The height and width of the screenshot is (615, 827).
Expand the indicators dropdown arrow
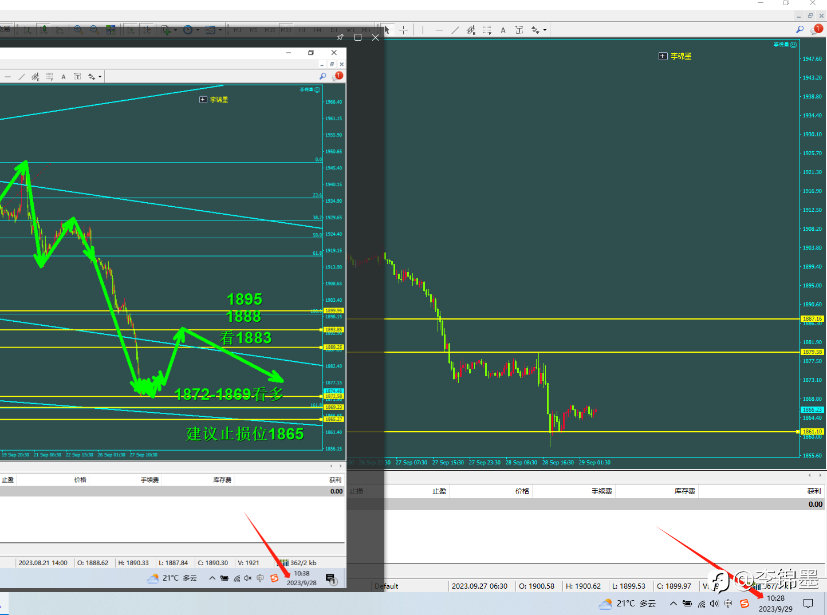coord(176,30)
